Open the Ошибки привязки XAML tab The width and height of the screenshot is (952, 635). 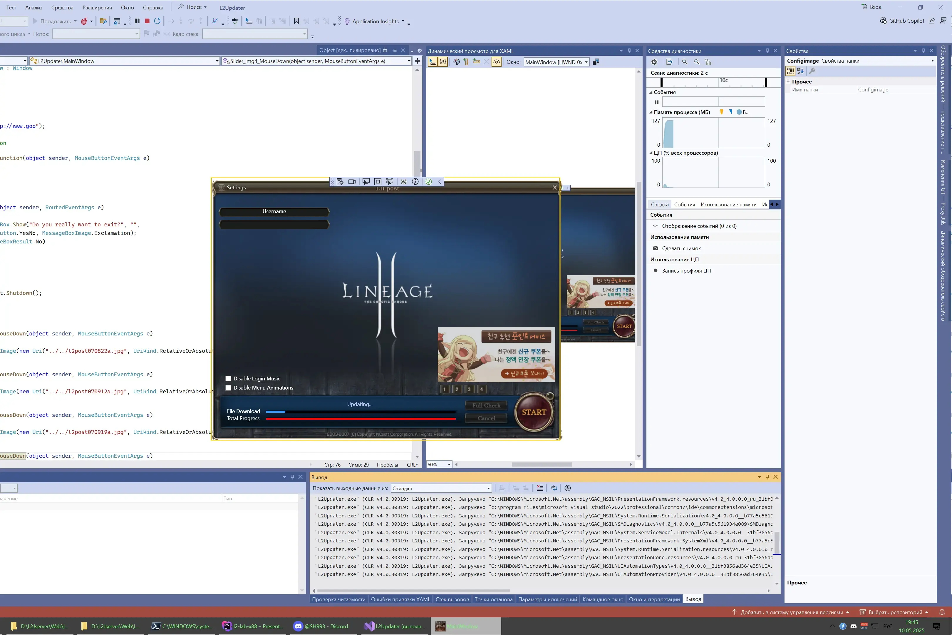click(400, 599)
